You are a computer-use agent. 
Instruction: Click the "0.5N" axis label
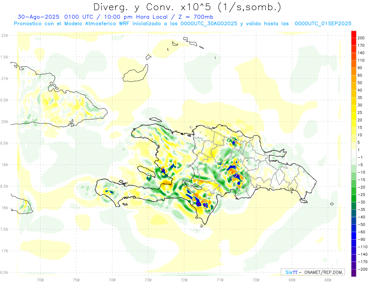click(x=5, y=100)
